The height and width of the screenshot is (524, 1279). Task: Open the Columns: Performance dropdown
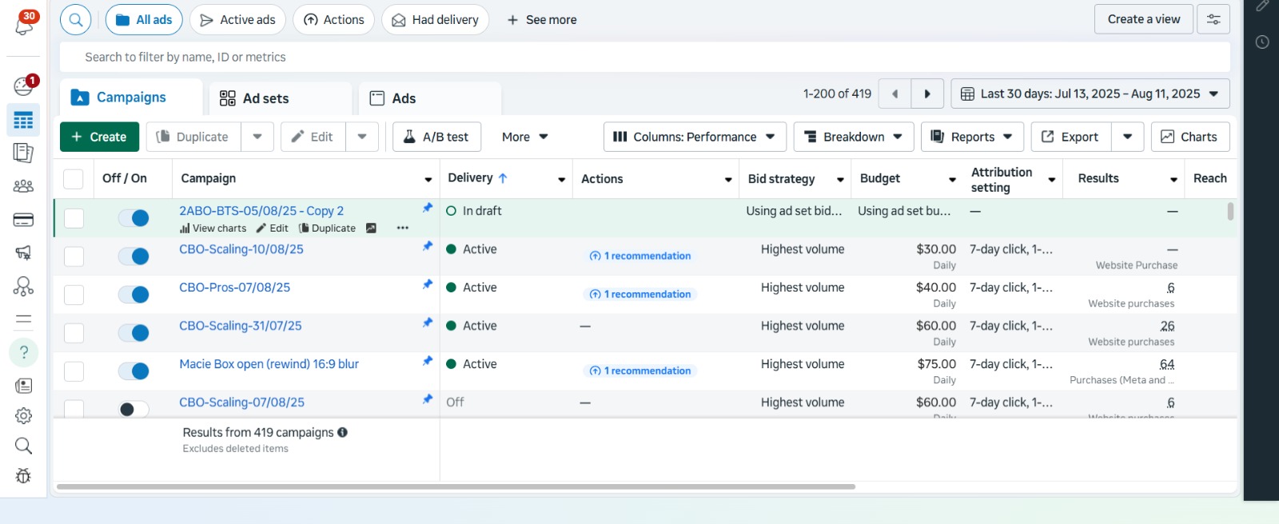tap(695, 137)
